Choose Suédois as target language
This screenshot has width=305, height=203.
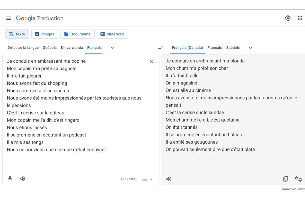pos(233,47)
